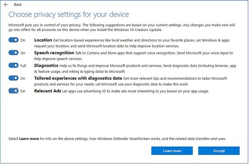
Task: Click Tailored experiences with diagnostics data heading
Action: pyautogui.click(x=78, y=78)
